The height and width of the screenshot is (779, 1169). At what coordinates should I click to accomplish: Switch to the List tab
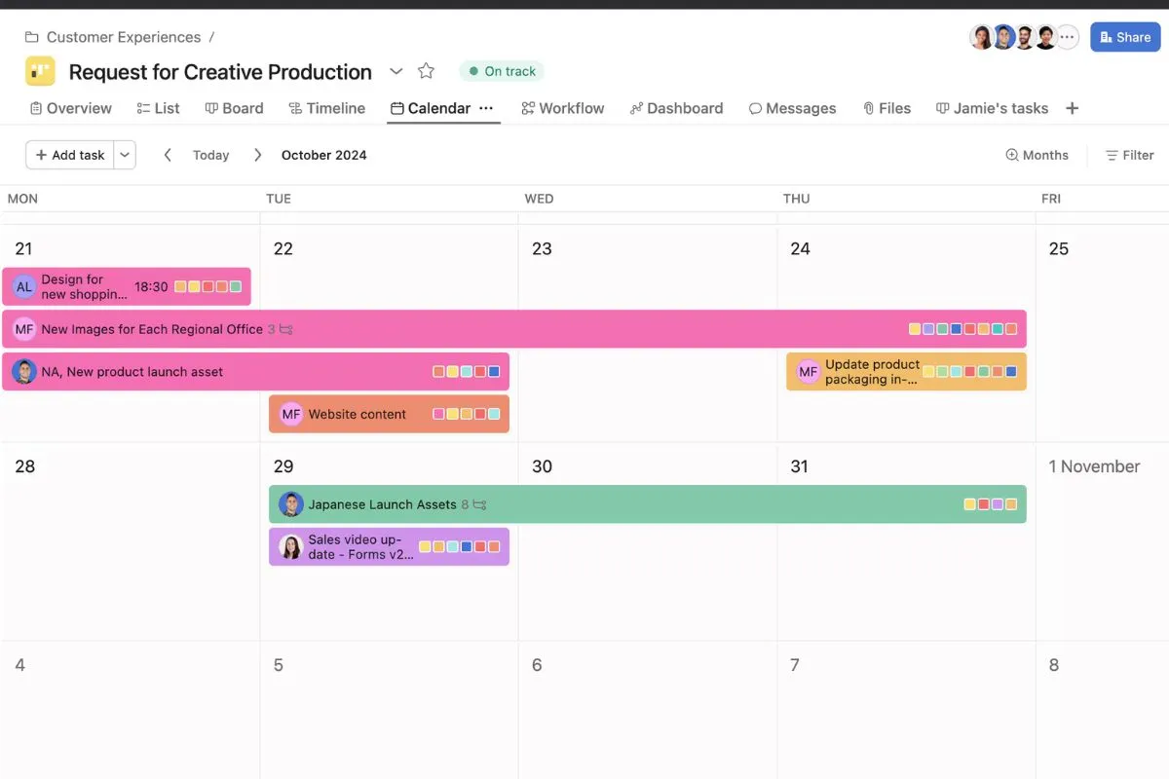pos(158,108)
